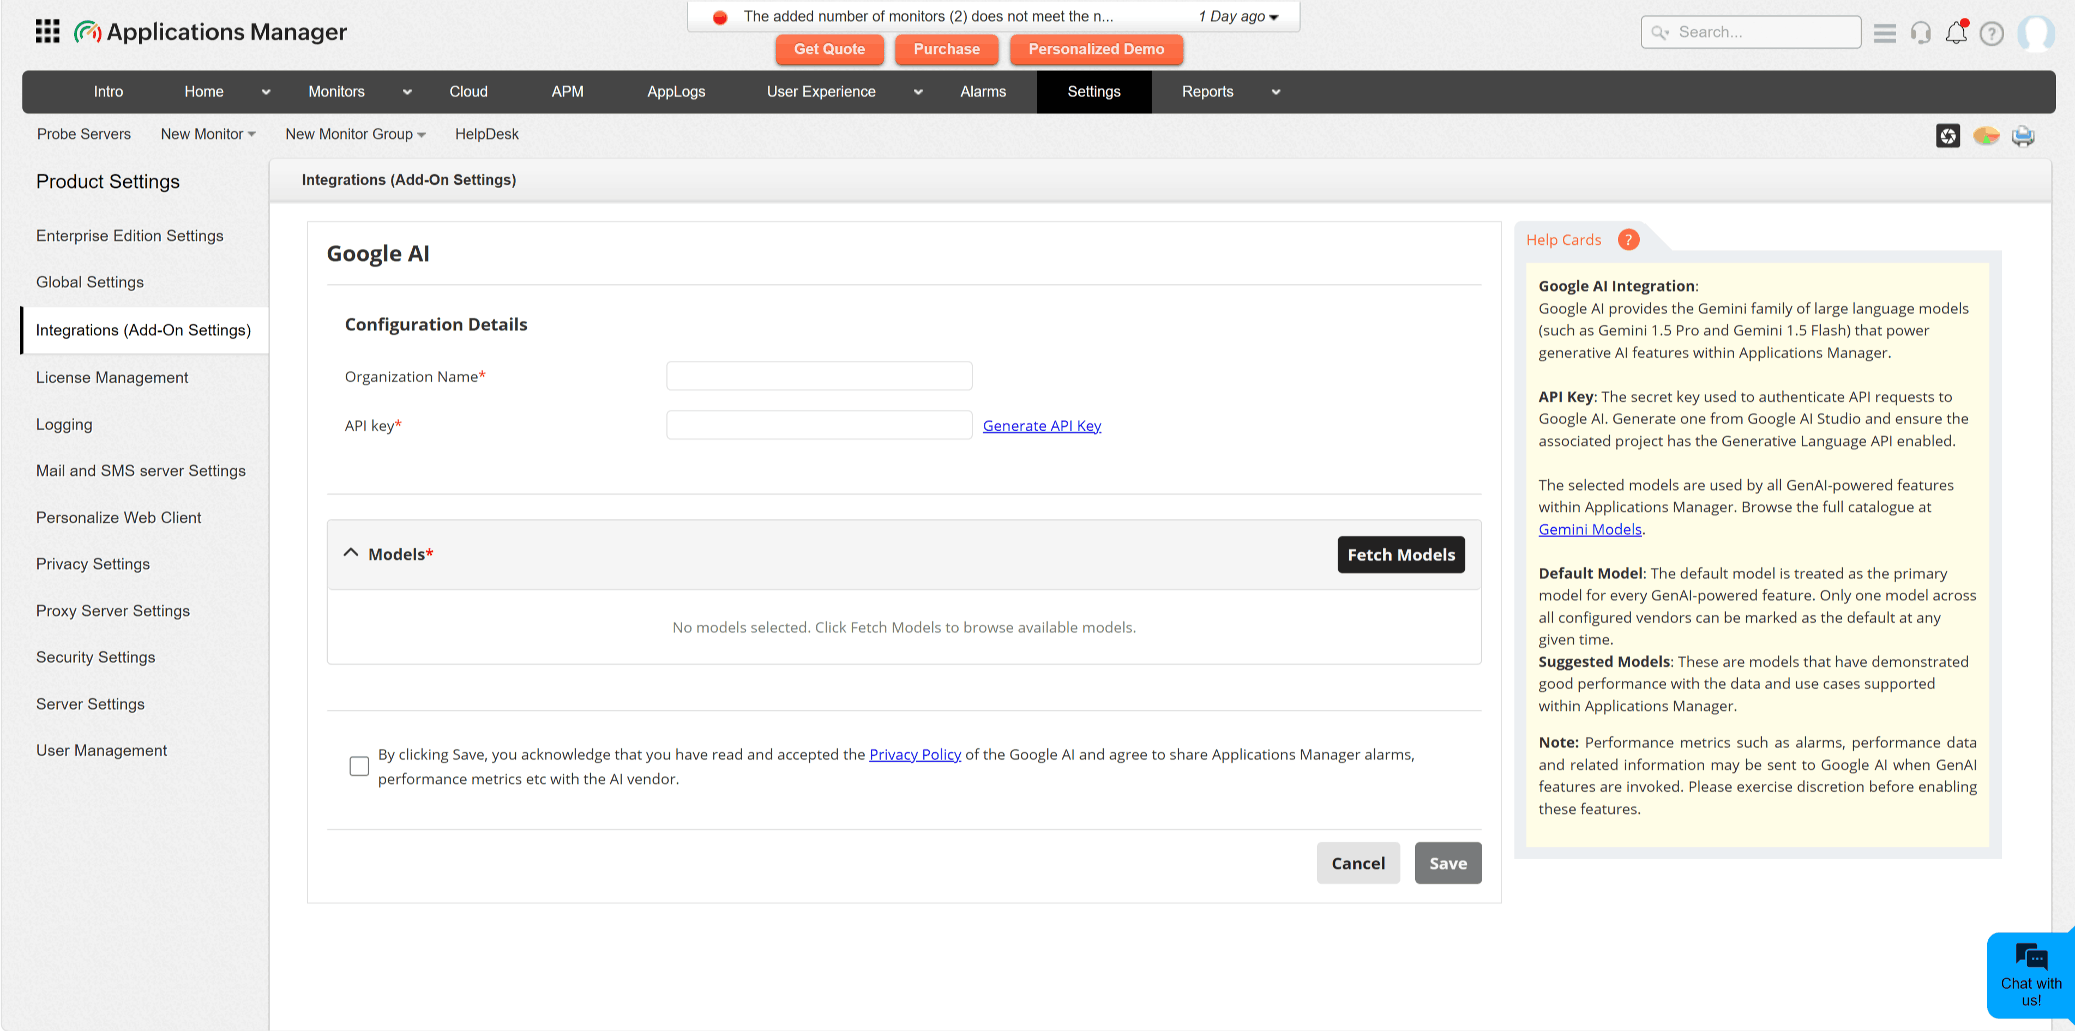Viewport: 2075px width, 1031px height.
Task: Click the top Search box
Action: click(1751, 32)
